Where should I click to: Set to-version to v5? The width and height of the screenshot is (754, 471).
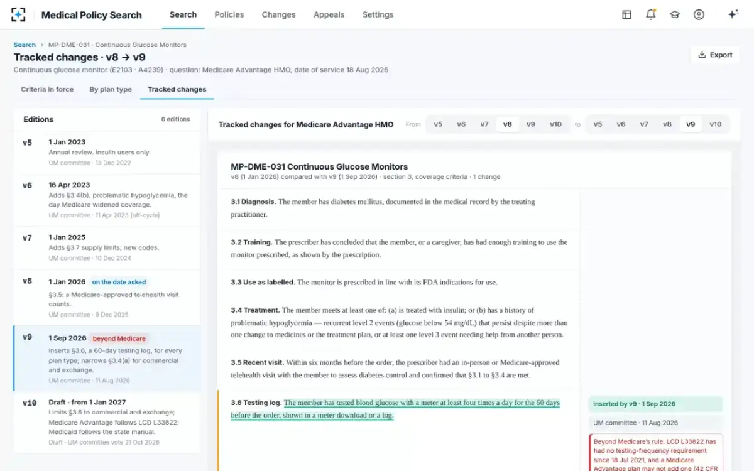click(x=598, y=124)
